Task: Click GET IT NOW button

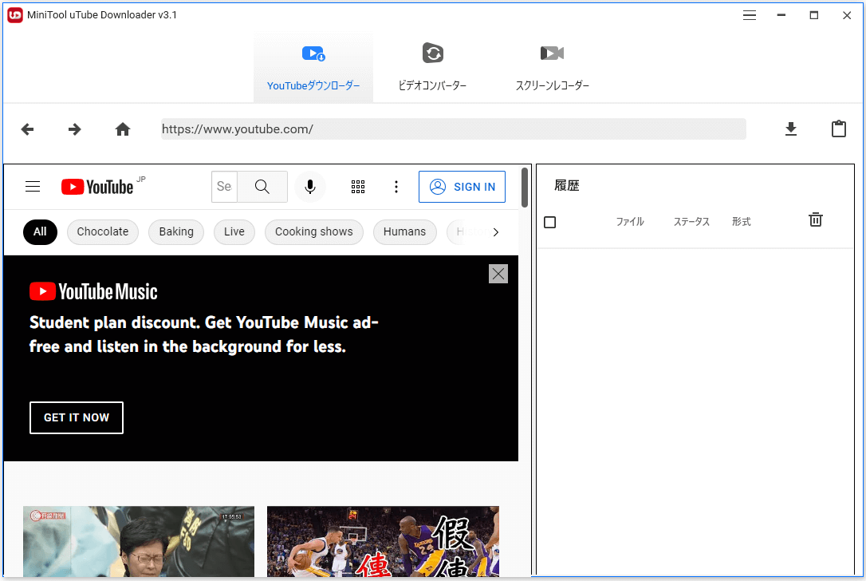Action: (x=77, y=418)
